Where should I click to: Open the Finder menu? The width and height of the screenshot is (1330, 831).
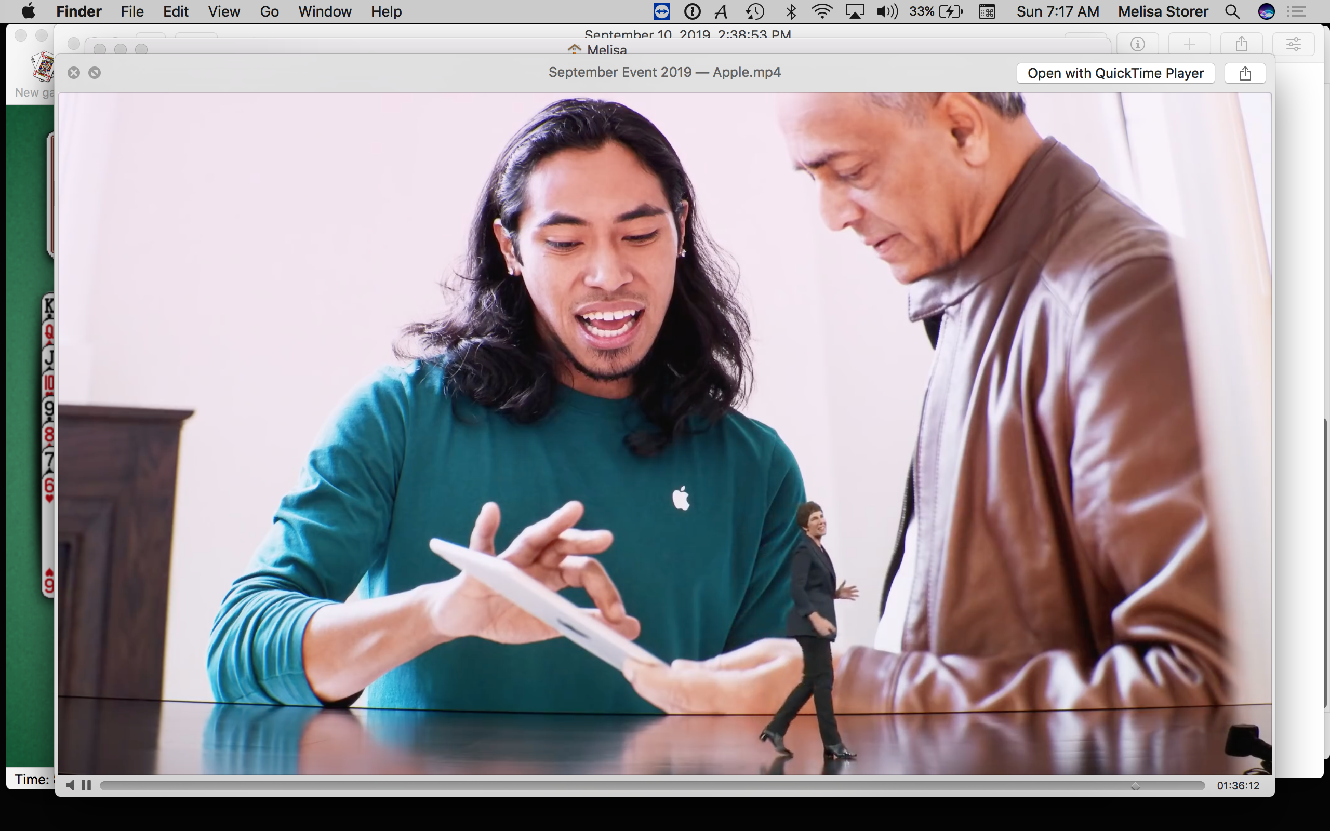(78, 11)
